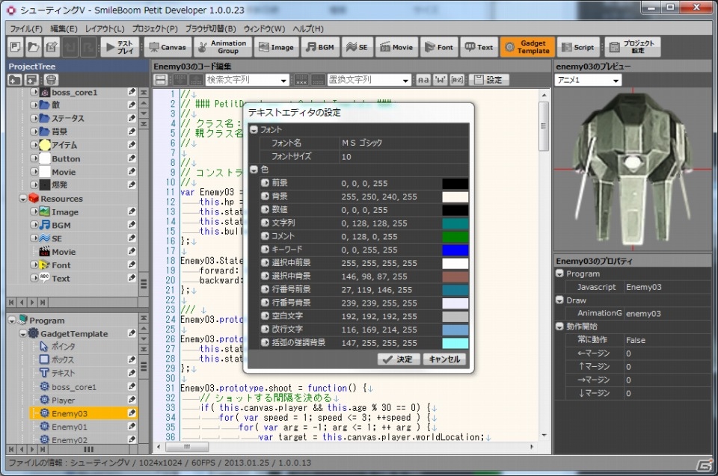Click the edit project icon in toolbar
The height and width of the screenshot is (476, 718).
click(52, 46)
